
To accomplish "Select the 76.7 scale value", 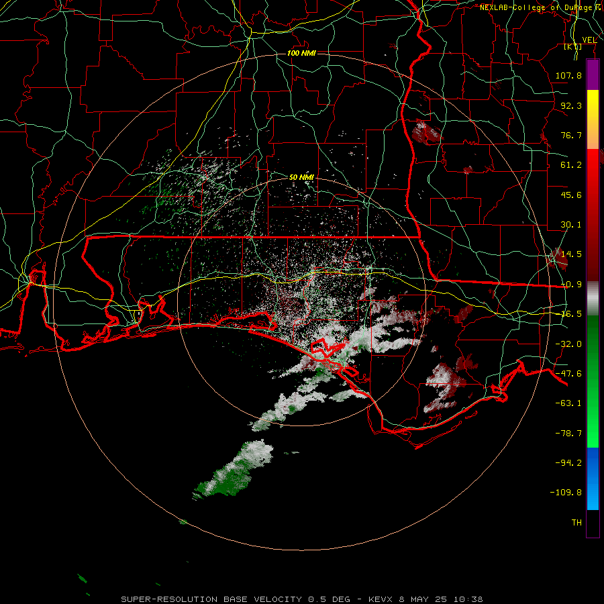I will point(571,135).
